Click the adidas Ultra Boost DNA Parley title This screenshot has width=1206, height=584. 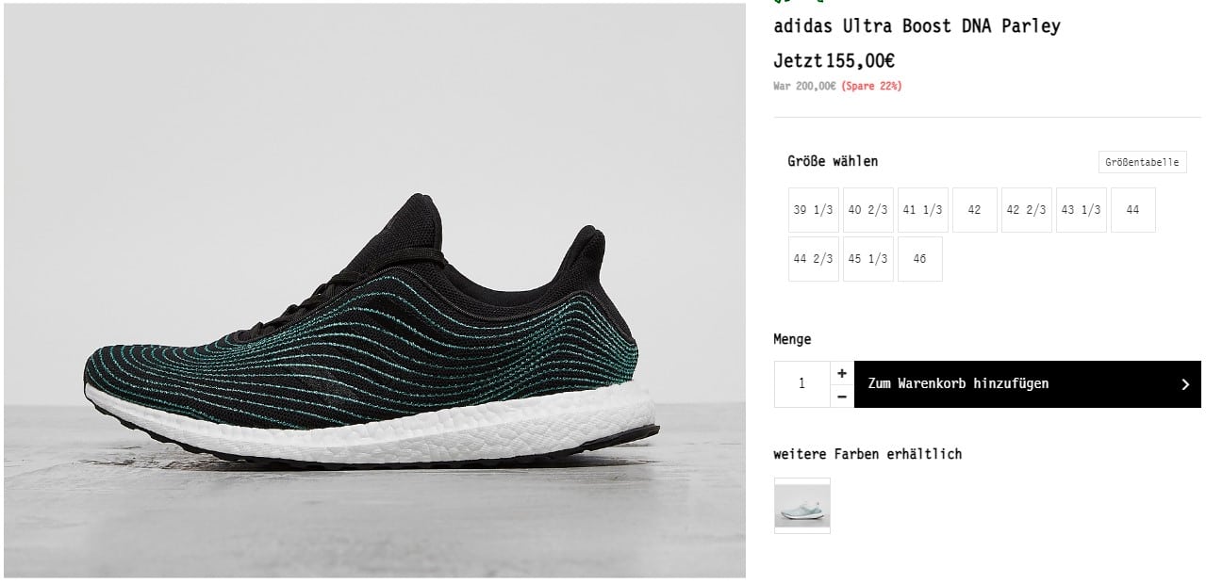pos(917,26)
